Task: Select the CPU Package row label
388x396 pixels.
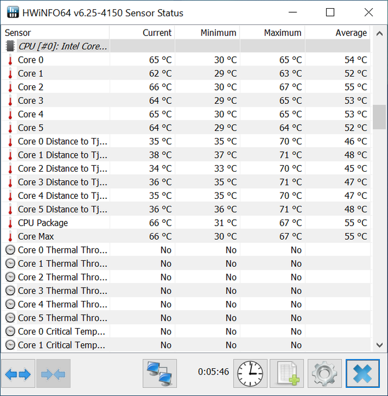Action: 43,223
